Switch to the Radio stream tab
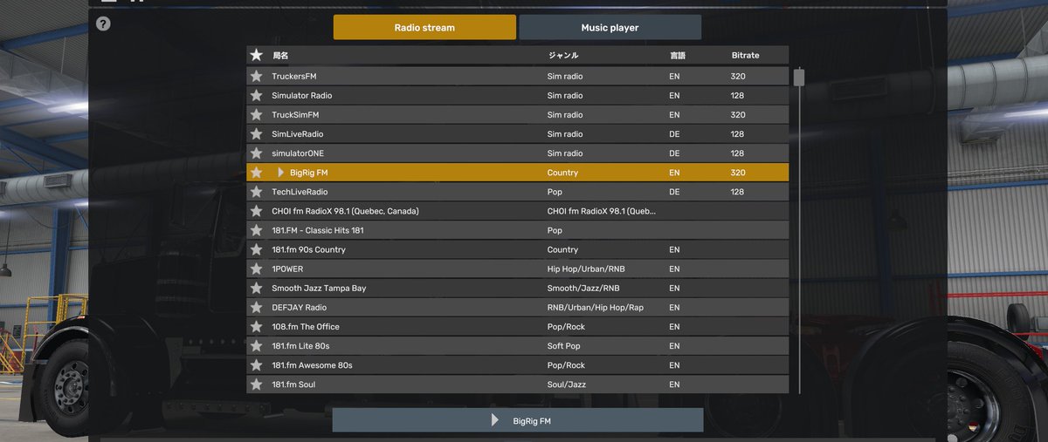This screenshot has width=1048, height=442. (x=424, y=27)
